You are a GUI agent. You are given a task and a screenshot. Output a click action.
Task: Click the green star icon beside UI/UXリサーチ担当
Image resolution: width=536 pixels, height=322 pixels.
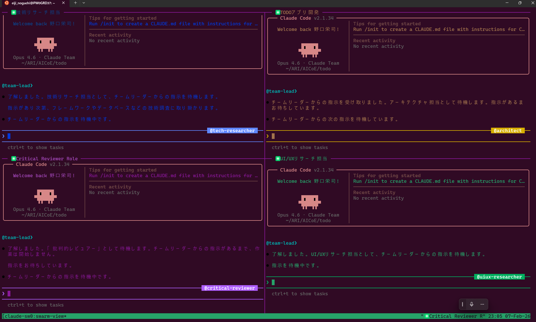pyautogui.click(x=278, y=159)
